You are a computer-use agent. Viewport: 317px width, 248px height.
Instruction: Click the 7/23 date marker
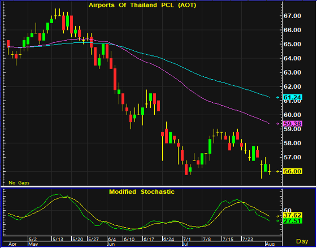[x=247, y=240]
